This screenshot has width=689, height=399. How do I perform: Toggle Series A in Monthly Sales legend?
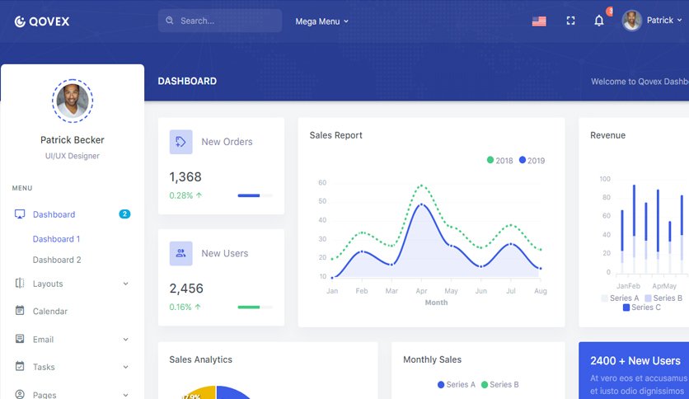(457, 384)
